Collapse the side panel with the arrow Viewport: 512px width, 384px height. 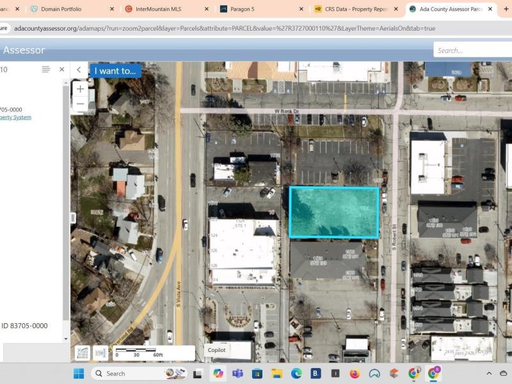(x=79, y=70)
